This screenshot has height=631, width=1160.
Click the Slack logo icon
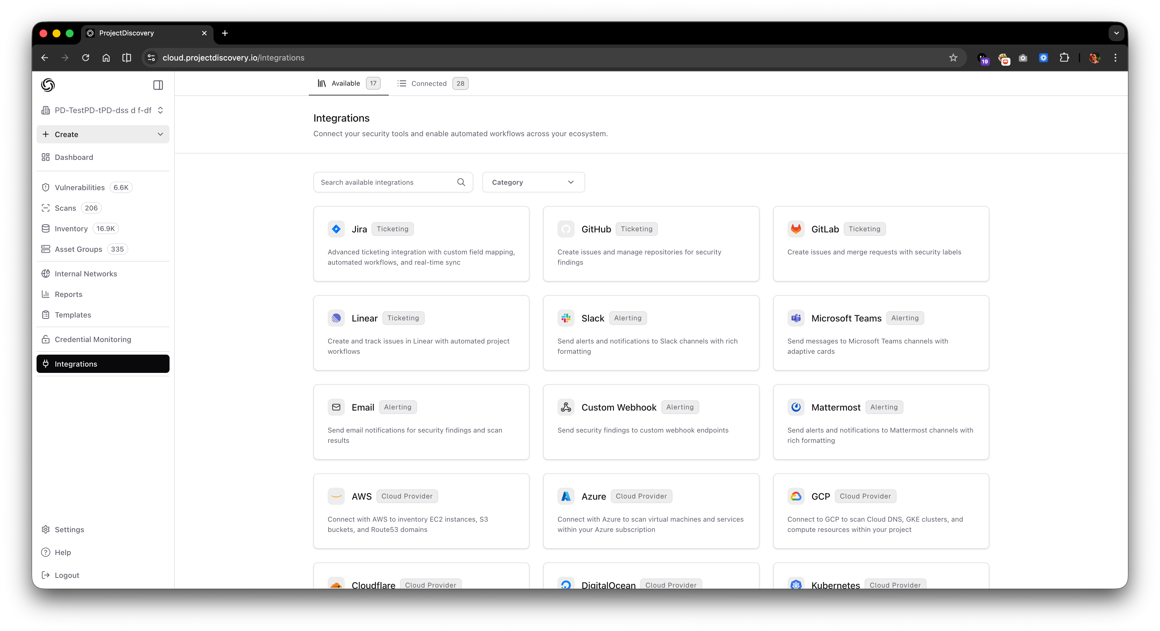pos(566,318)
